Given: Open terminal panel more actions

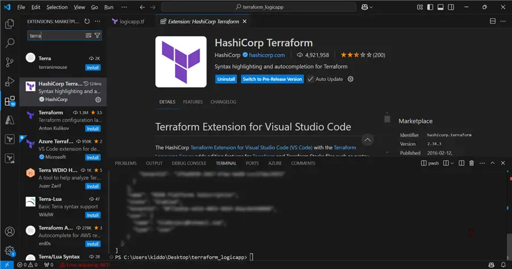Looking at the screenshot, I should pyautogui.click(x=482, y=163).
